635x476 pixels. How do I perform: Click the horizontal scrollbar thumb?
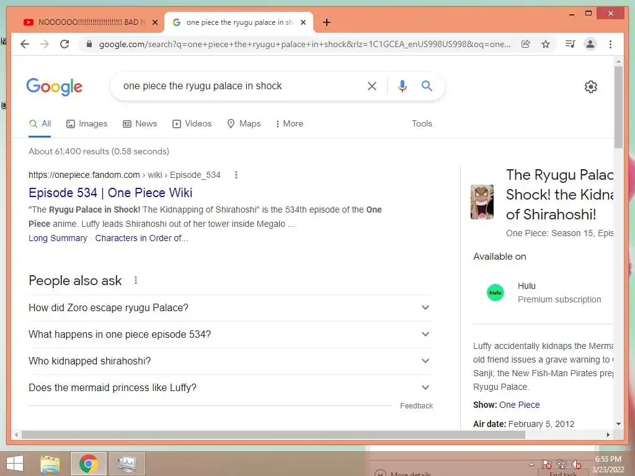[x=273, y=434]
